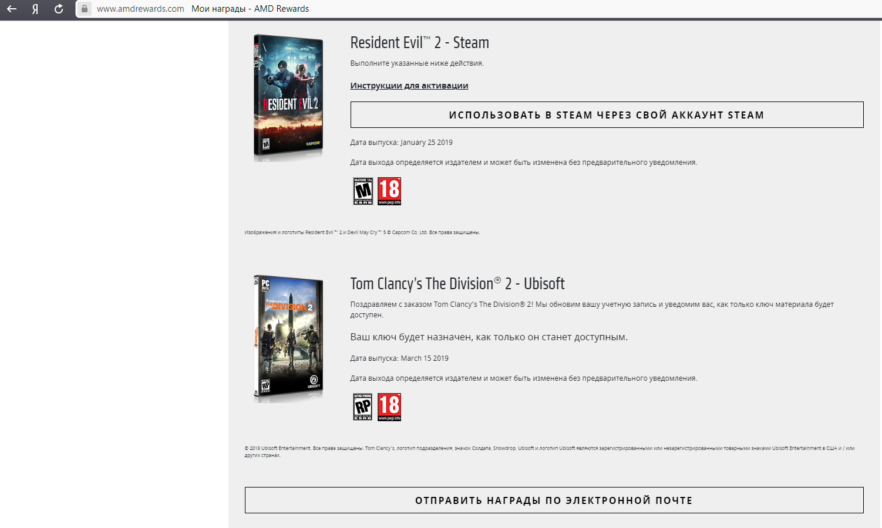
Task: Click the text 'Ваш ключ будет назначен'
Action: pyautogui.click(x=412, y=337)
